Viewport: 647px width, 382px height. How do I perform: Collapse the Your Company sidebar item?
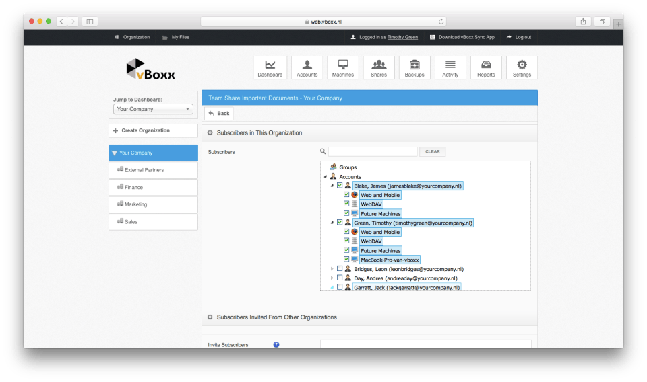pyautogui.click(x=115, y=153)
